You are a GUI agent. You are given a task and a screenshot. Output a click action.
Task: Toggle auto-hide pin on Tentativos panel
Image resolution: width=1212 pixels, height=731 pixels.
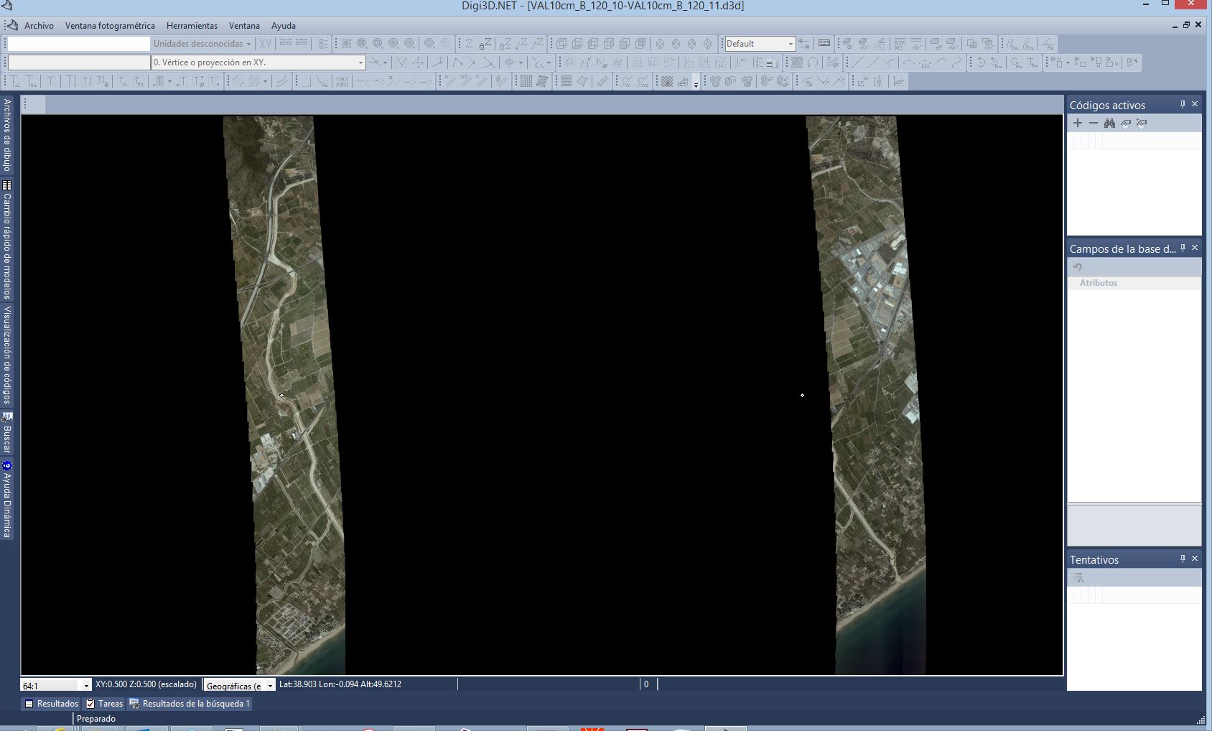1183,559
